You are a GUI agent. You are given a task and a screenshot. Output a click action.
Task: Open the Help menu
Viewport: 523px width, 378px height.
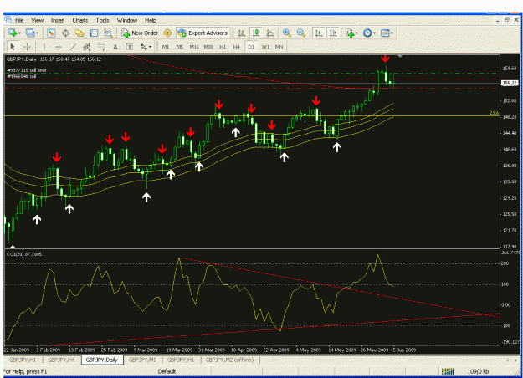point(151,20)
